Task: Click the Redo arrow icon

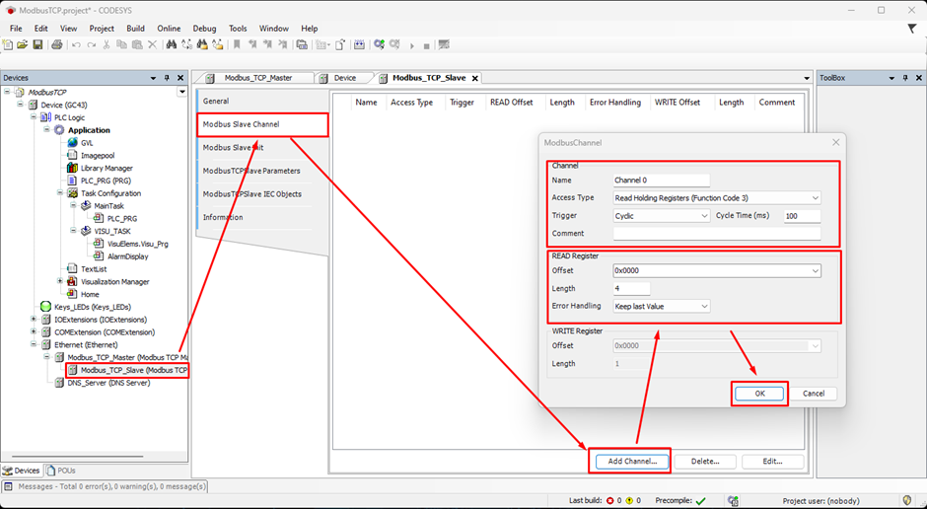Action: [92, 45]
